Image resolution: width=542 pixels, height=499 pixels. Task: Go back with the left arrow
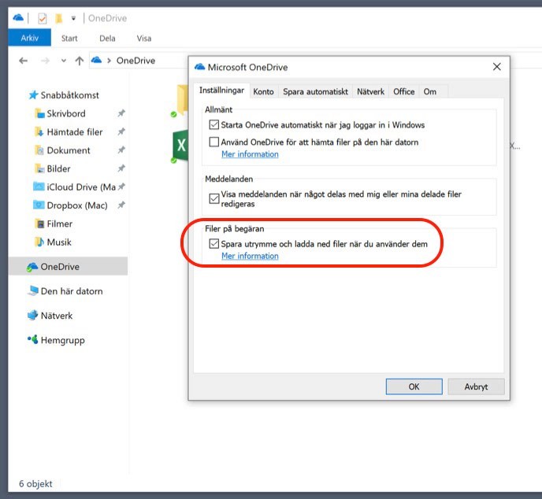(x=23, y=61)
